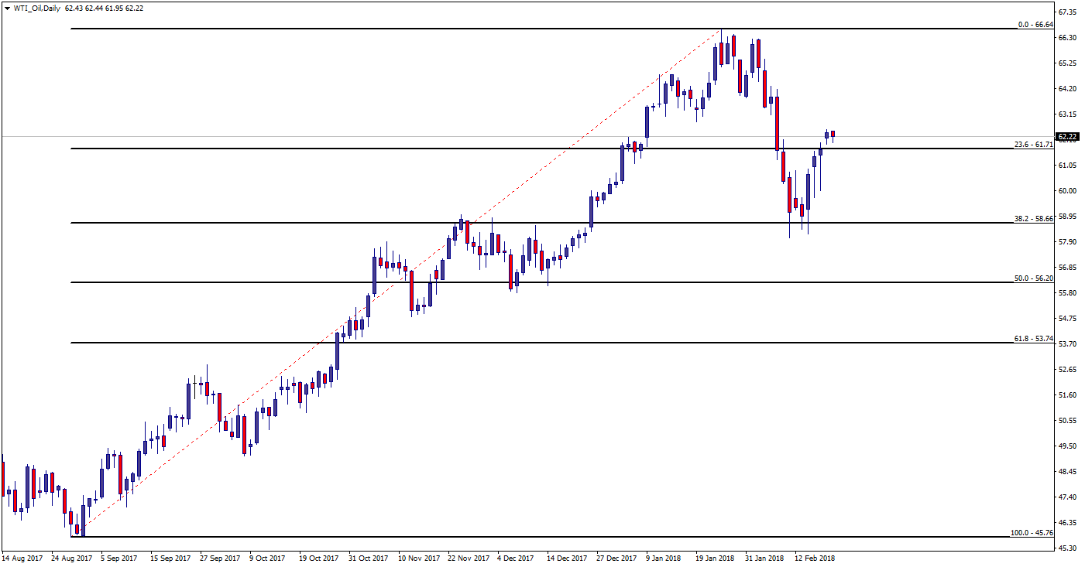The width and height of the screenshot is (1085, 567).
Task: Select the 100.0 - 45.76 Fibonacci label
Action: (1032, 533)
